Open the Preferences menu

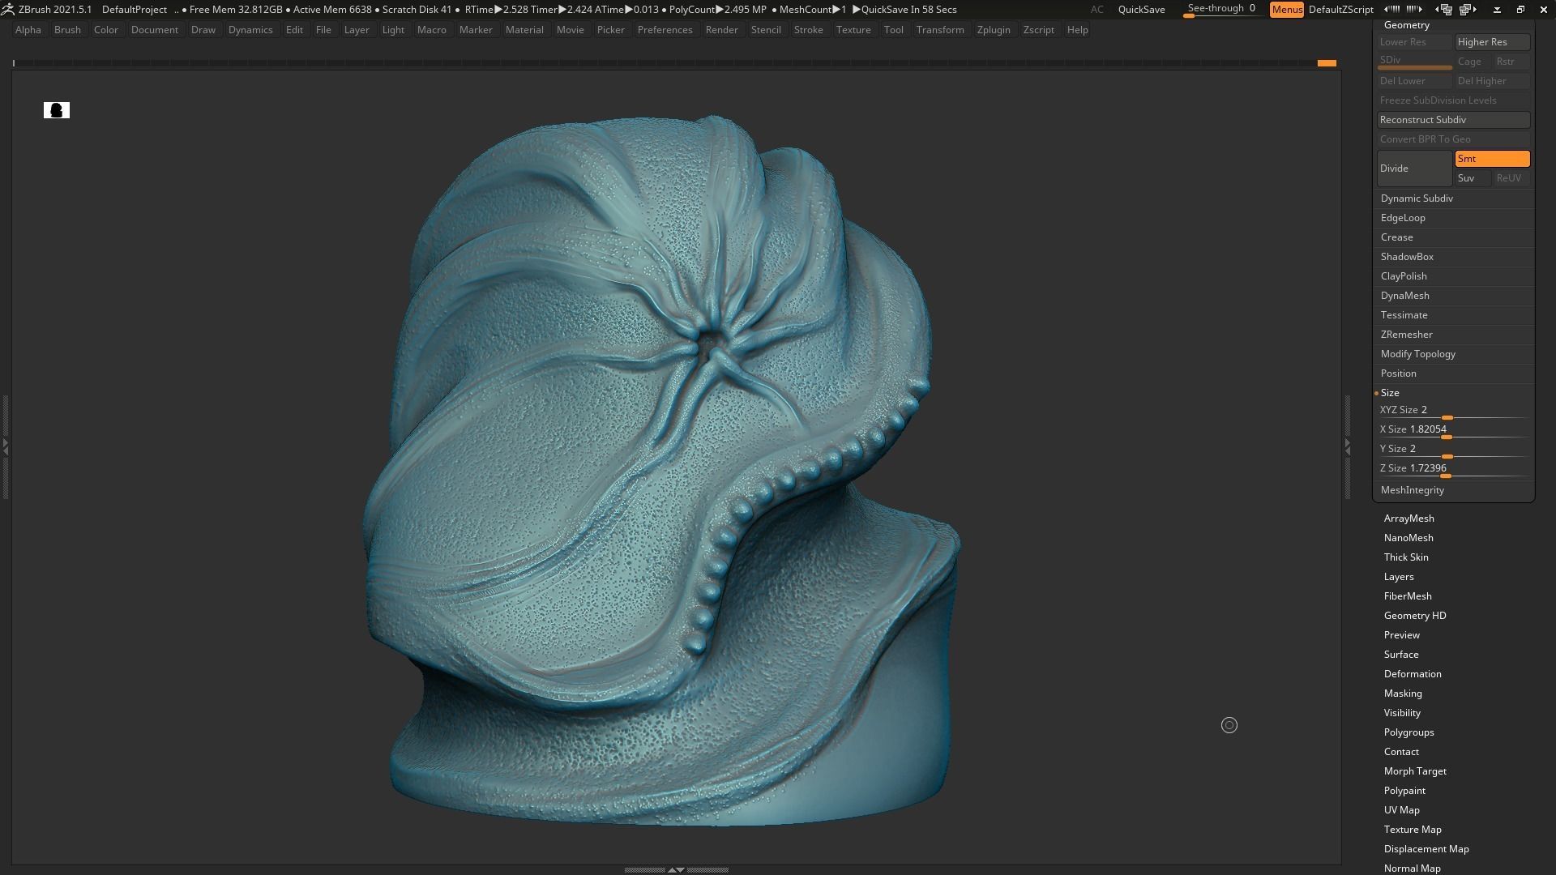(665, 30)
